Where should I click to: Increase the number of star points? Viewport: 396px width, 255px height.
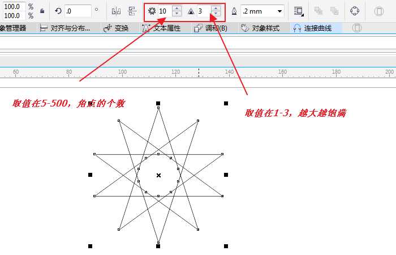coord(177,8)
